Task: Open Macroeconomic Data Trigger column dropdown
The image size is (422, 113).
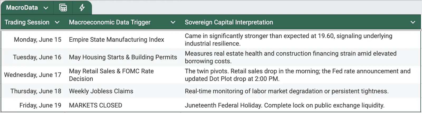Action: coord(173,22)
